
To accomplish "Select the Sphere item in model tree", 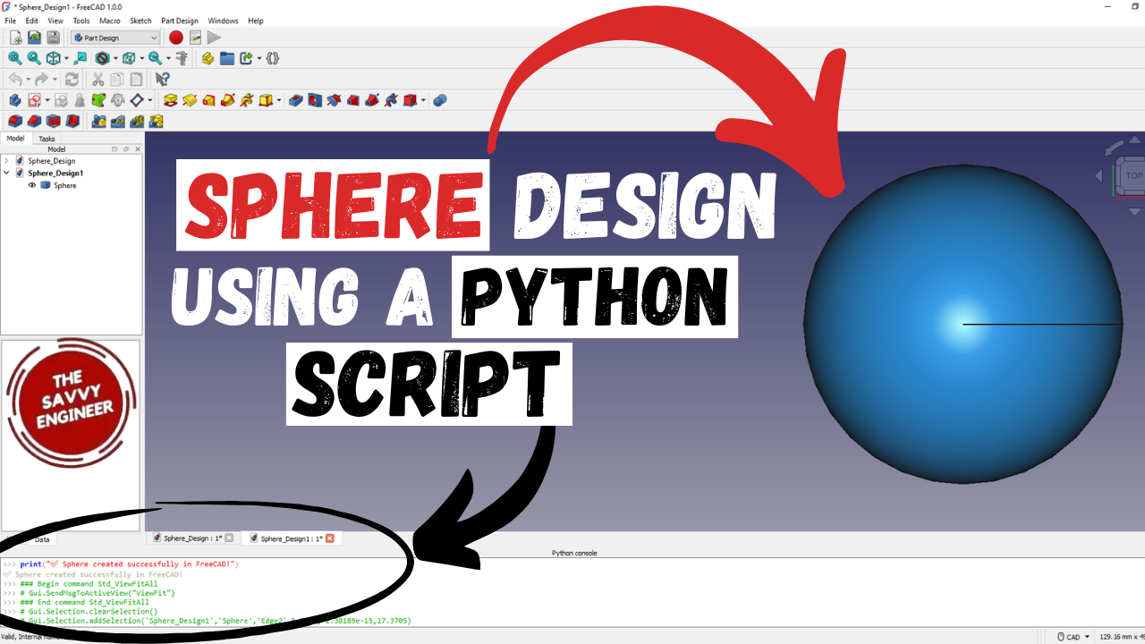I will [x=64, y=185].
